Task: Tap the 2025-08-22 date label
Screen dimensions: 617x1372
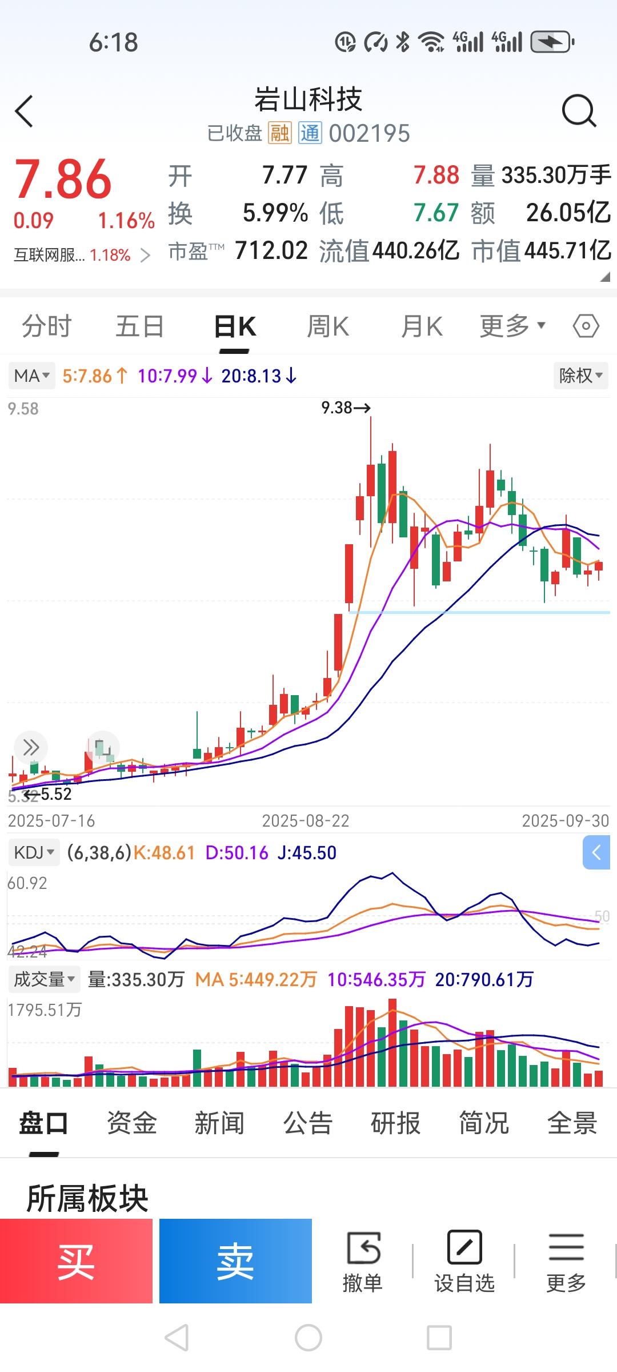Action: coord(306,821)
